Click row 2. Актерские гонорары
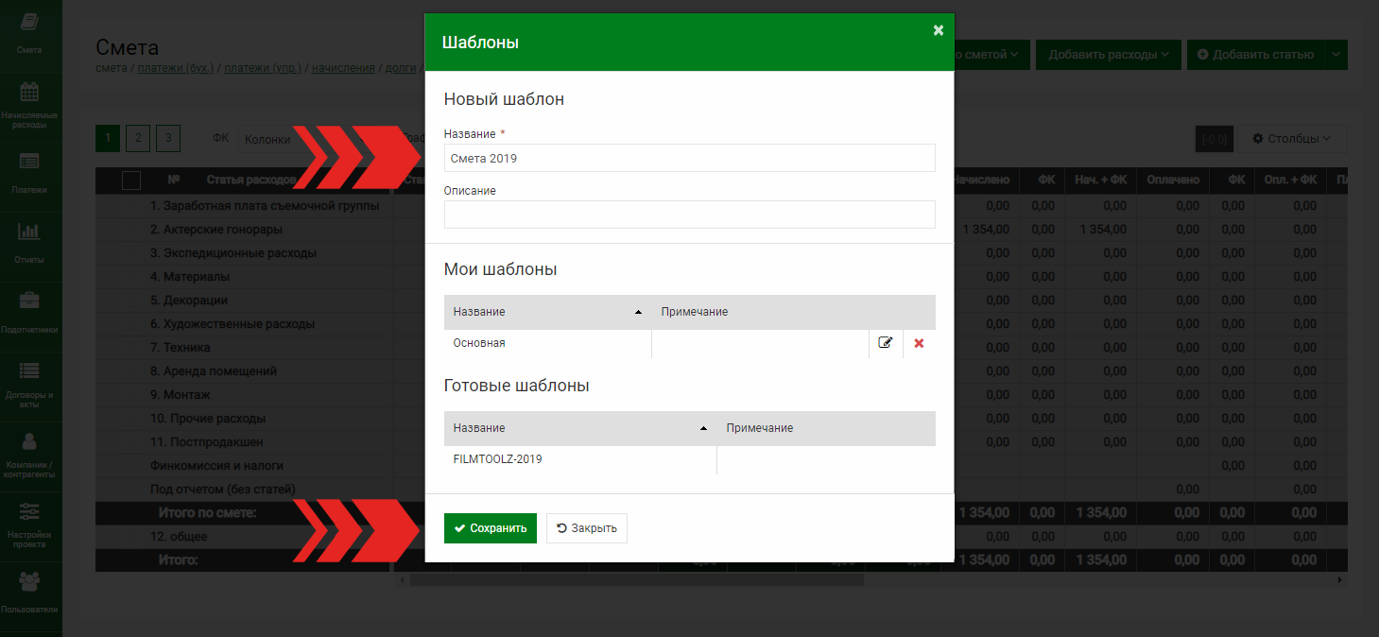The height and width of the screenshot is (637, 1379). pos(216,229)
